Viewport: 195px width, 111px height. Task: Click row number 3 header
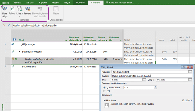5,67
